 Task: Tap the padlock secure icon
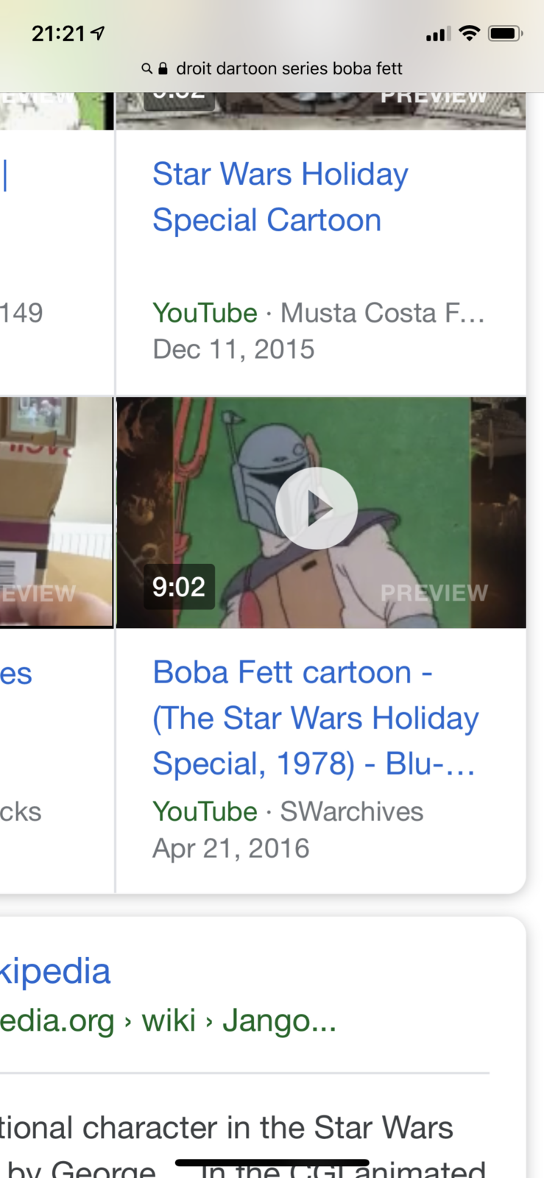[x=163, y=68]
